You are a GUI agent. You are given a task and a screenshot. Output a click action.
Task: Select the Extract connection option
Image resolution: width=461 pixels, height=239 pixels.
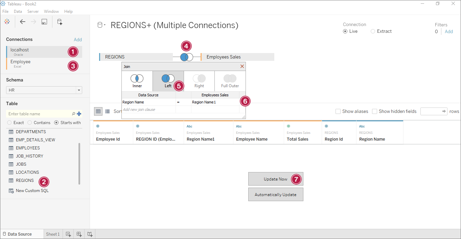(373, 31)
